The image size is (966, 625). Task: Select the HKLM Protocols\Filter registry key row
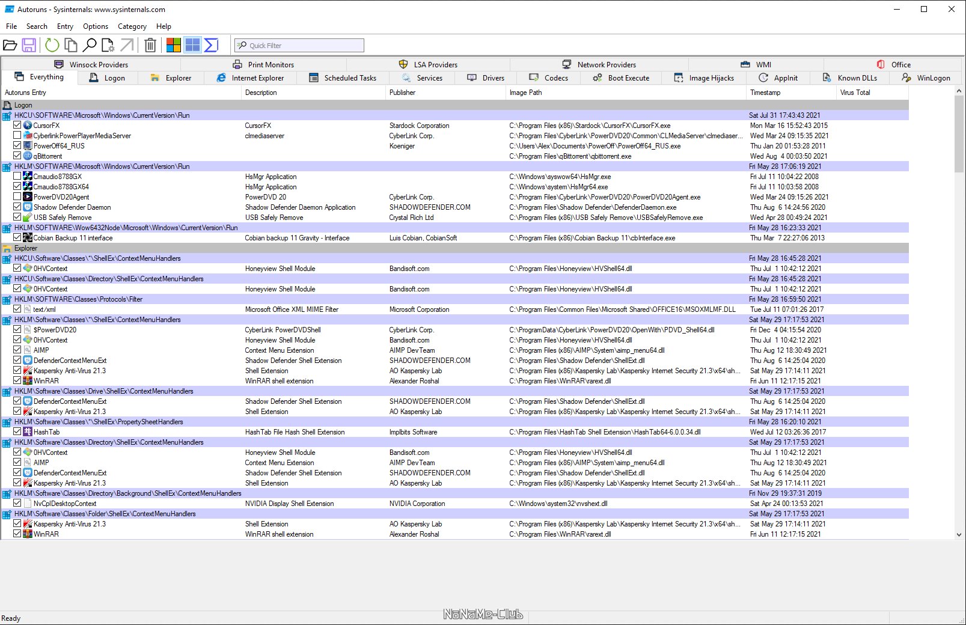click(x=455, y=299)
